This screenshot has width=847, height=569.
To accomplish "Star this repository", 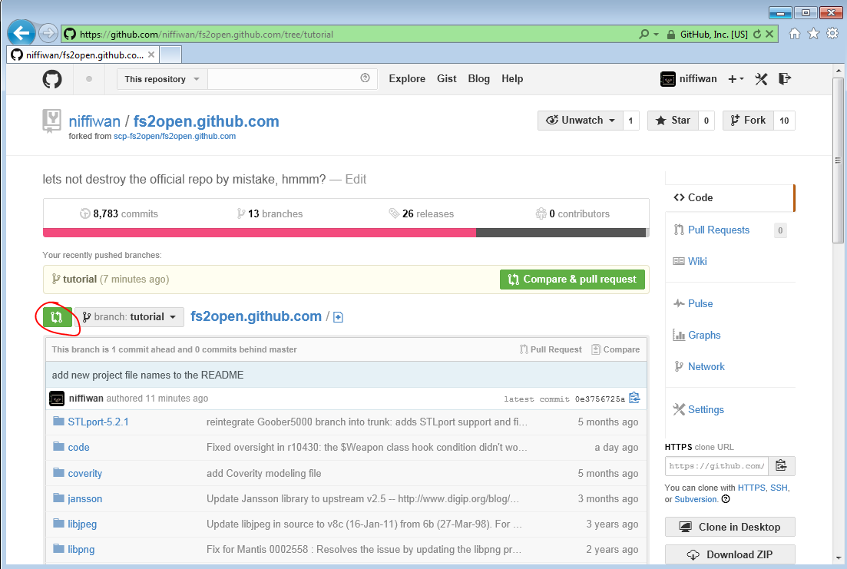I will pos(673,121).
